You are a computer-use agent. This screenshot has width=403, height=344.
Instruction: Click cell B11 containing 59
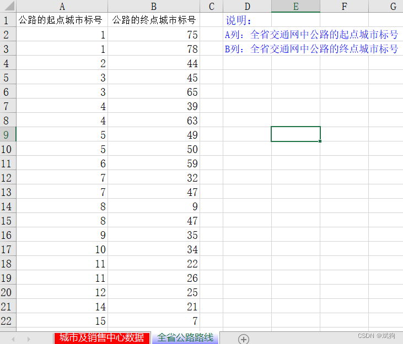(x=154, y=163)
